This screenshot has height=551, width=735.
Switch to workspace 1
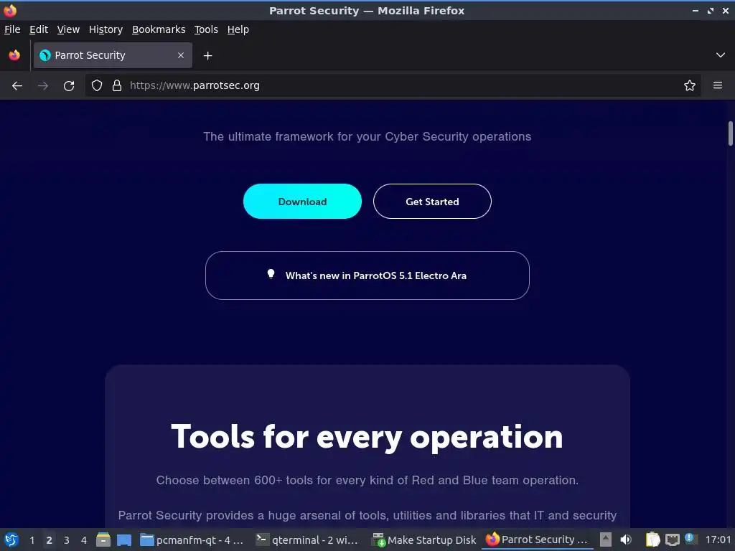(x=32, y=540)
